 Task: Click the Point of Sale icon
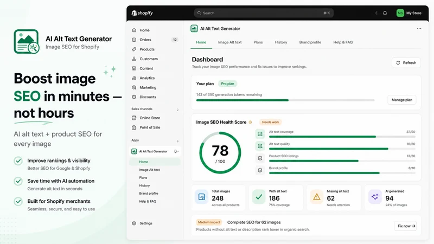tap(134, 127)
